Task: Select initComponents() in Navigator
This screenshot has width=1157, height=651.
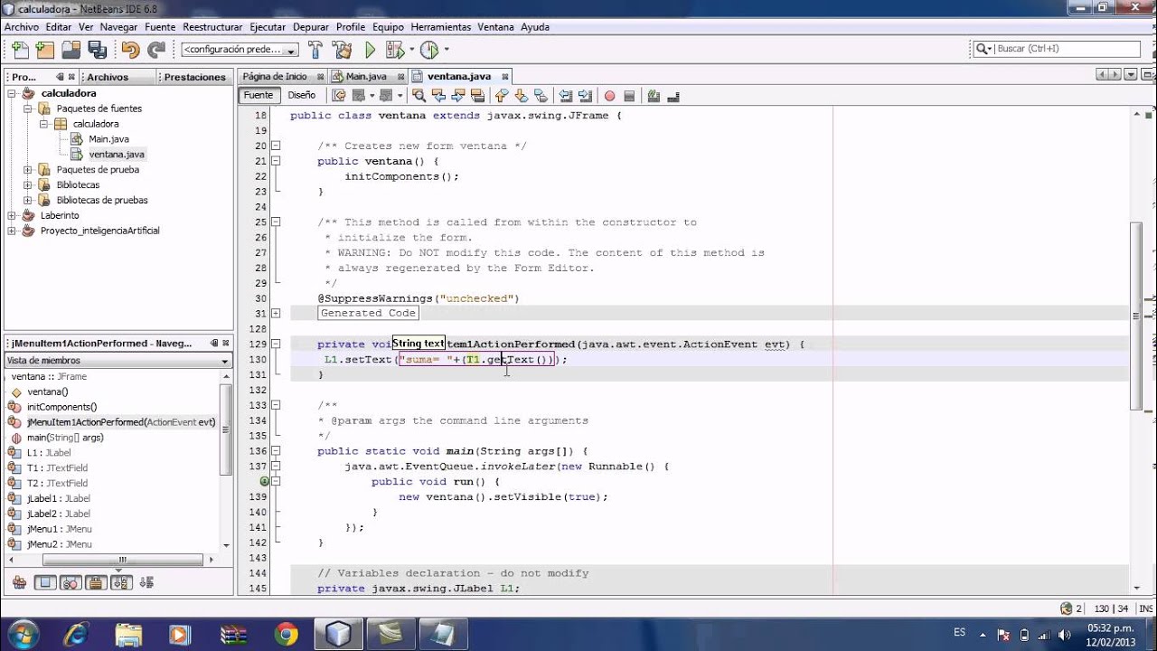Action: (61, 407)
